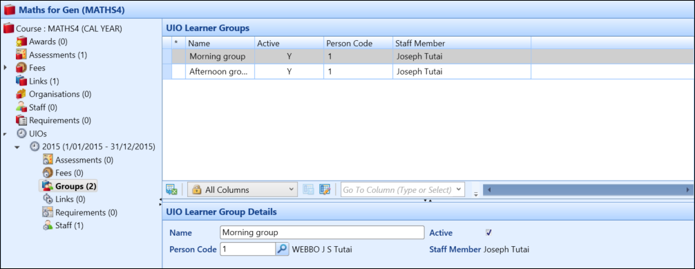Click the Name field containing Morning group
The image size is (695, 269).
pyautogui.click(x=322, y=232)
